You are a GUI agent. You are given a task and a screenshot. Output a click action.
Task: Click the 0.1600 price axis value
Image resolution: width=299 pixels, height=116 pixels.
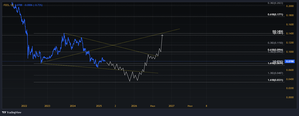click(x=289, y=24)
